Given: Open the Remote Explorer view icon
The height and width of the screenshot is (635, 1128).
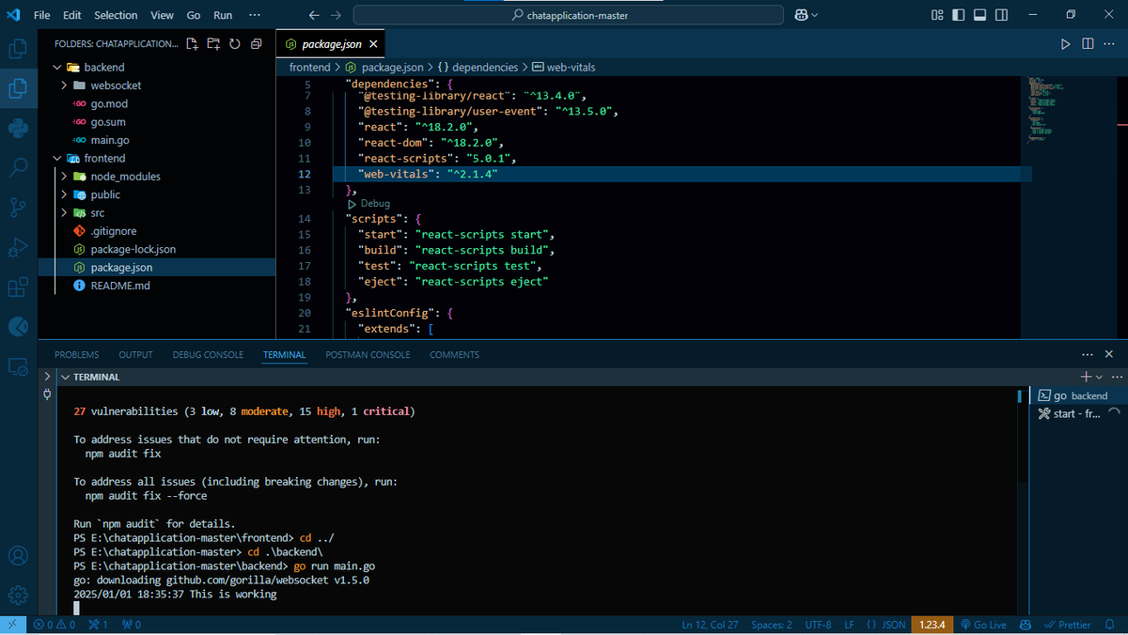Looking at the screenshot, I should (18, 366).
